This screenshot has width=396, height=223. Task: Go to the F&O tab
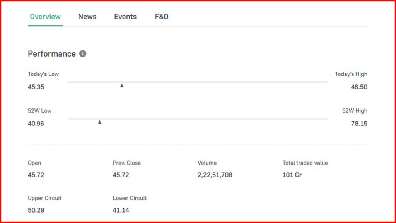(162, 17)
